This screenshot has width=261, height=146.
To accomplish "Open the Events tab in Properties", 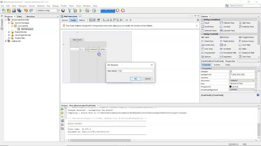I will [217, 65].
